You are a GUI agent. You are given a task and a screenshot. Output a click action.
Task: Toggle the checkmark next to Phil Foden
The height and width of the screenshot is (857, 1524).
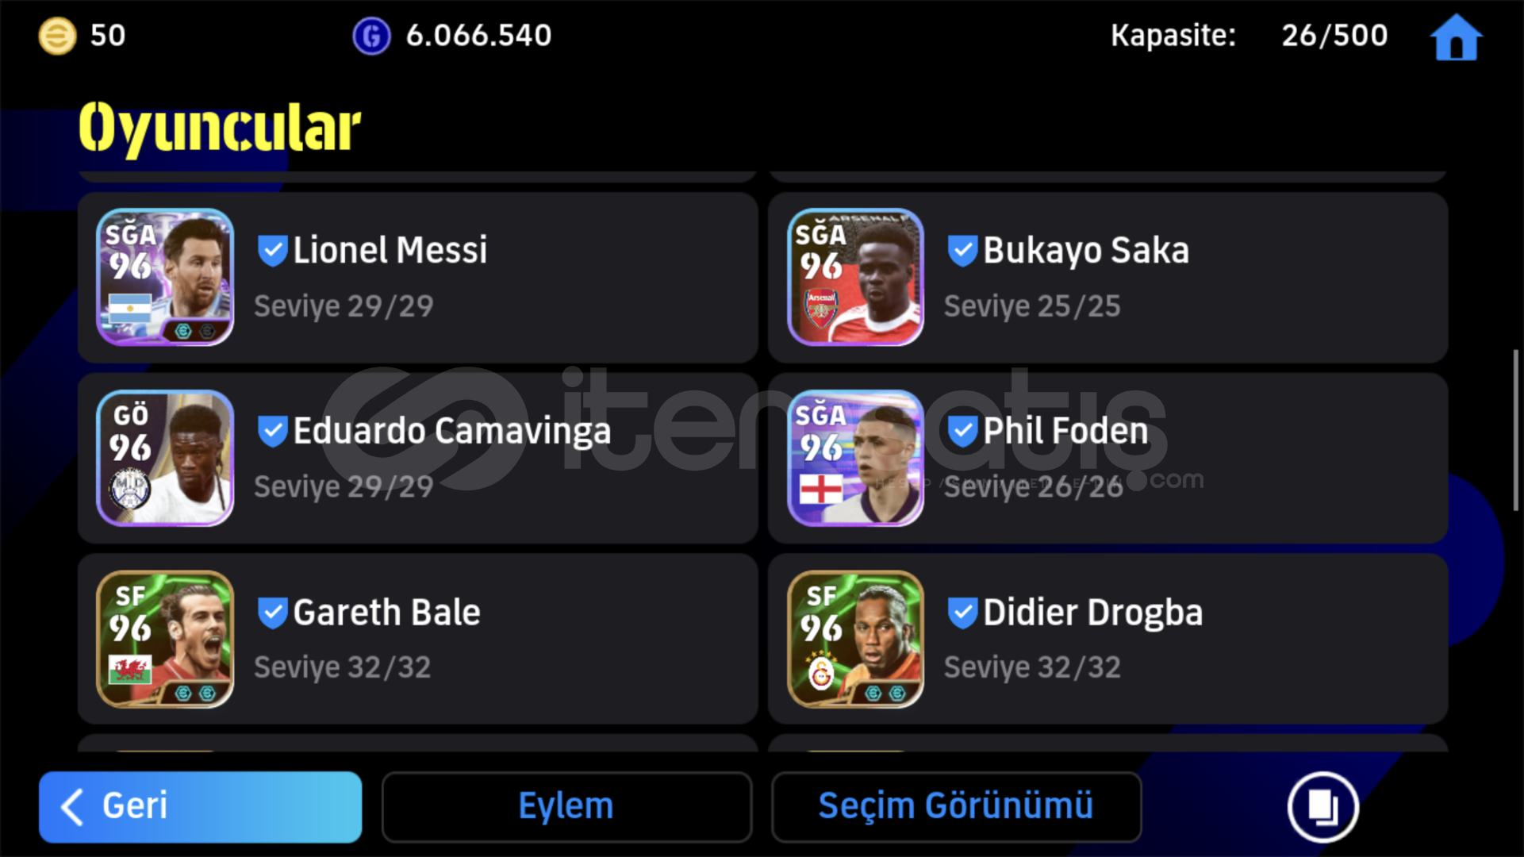click(x=962, y=432)
